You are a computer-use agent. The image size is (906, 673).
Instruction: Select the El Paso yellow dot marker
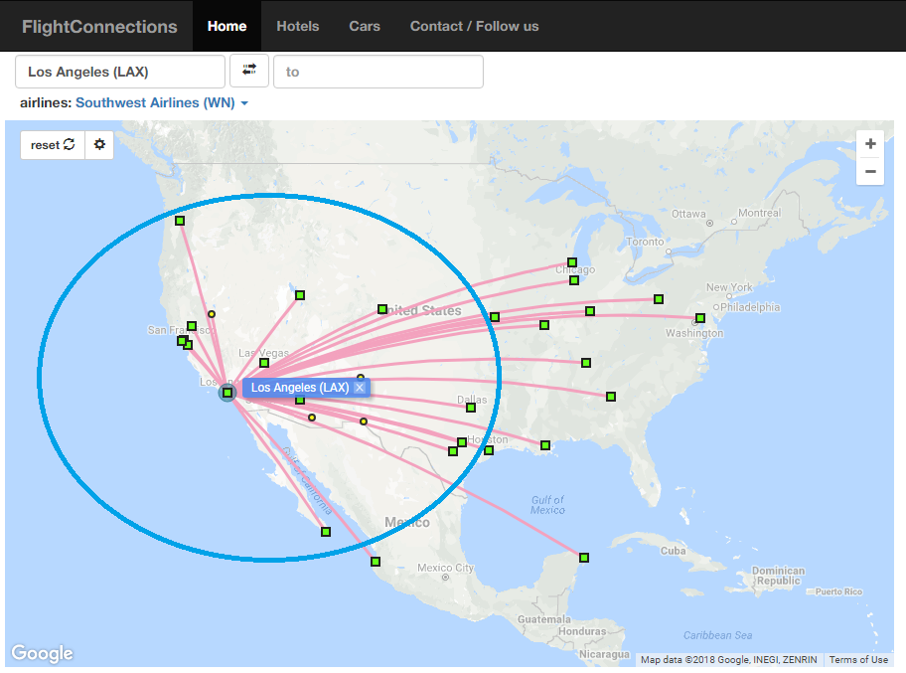(x=364, y=421)
